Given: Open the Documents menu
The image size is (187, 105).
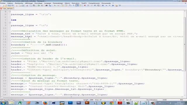Looking at the screenshot, I should (x=106, y=3).
